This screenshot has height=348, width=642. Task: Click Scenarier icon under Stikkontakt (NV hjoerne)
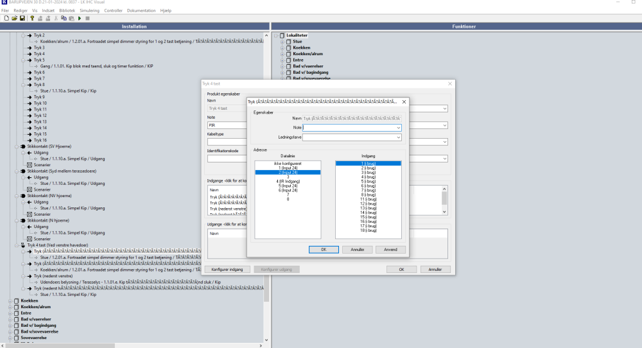point(29,214)
